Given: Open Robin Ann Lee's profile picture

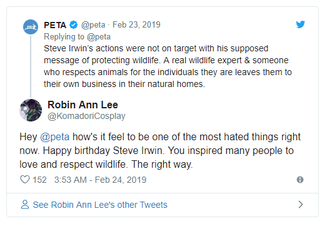Looking at the screenshot, I should (31, 110).
